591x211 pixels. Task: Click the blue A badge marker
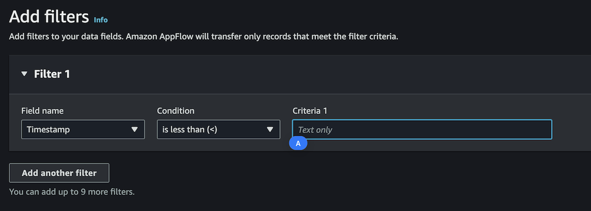click(298, 143)
